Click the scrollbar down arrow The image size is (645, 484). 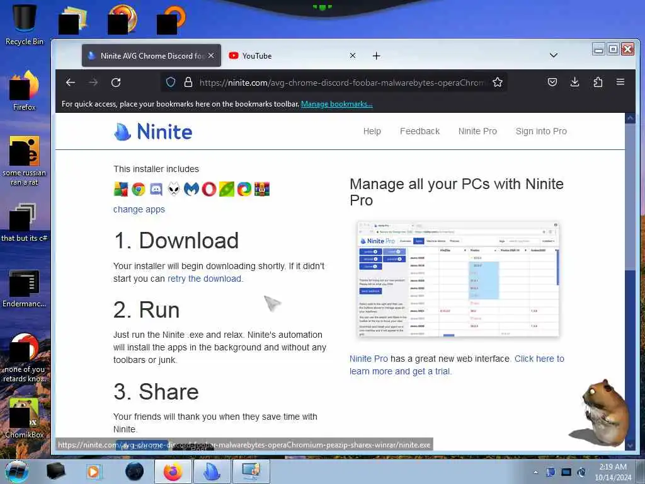click(x=630, y=445)
